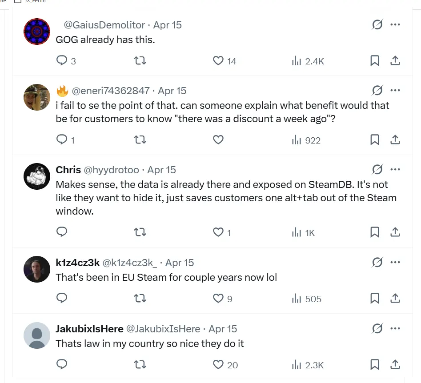Share k1z4cz3k's EU Steam tweet
This screenshot has height=383, width=421.
coord(395,299)
